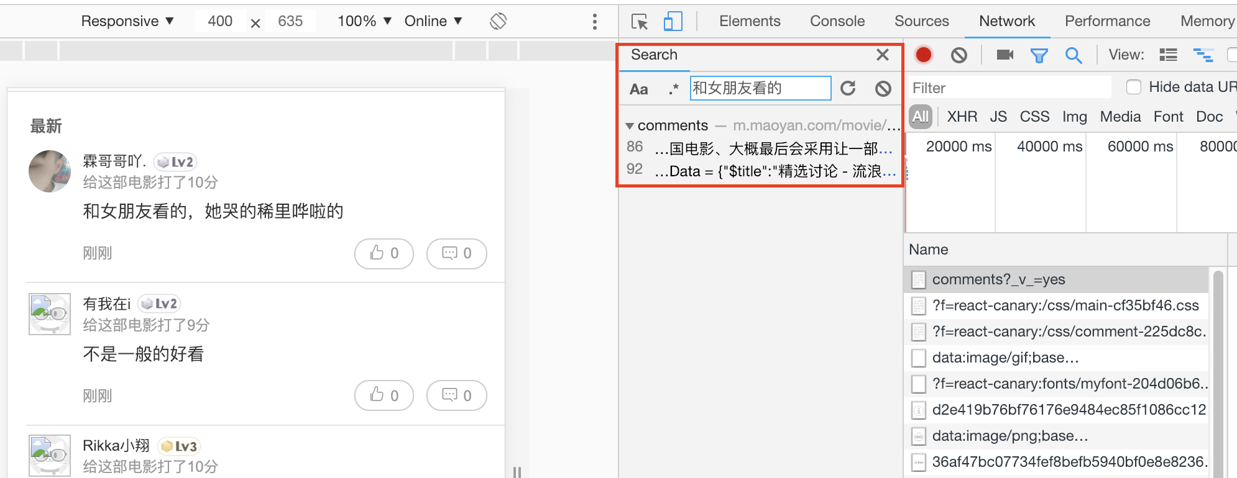Click the Filter input field
Image resolution: width=1237 pixels, height=478 pixels.
pyautogui.click(x=1010, y=88)
